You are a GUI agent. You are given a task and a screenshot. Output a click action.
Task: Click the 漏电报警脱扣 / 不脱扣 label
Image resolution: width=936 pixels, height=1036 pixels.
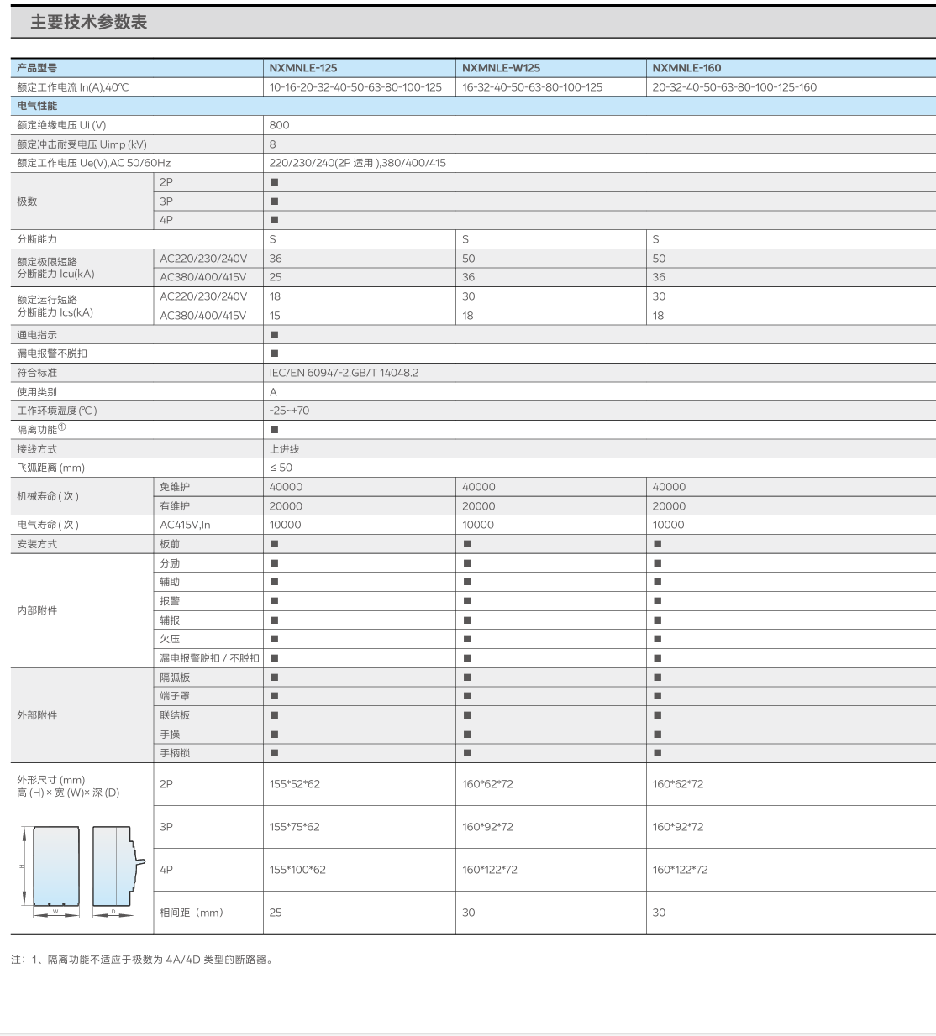point(209,658)
